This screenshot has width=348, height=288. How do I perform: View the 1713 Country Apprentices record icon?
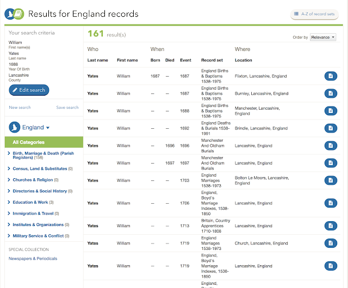pos(331,226)
